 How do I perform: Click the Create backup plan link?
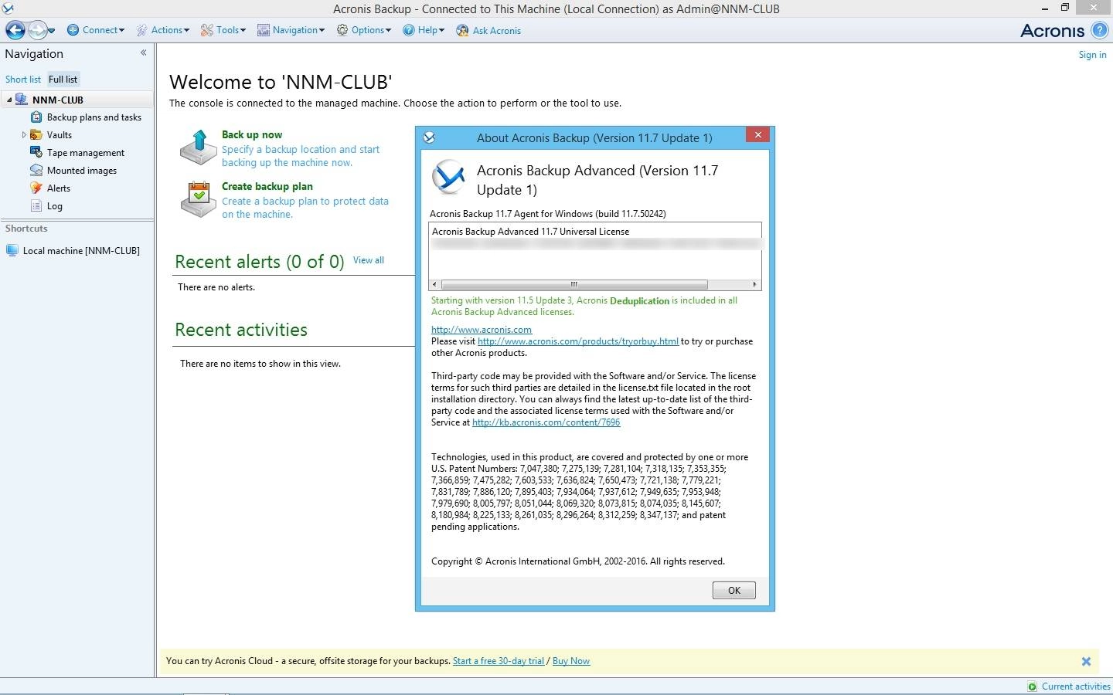[267, 186]
